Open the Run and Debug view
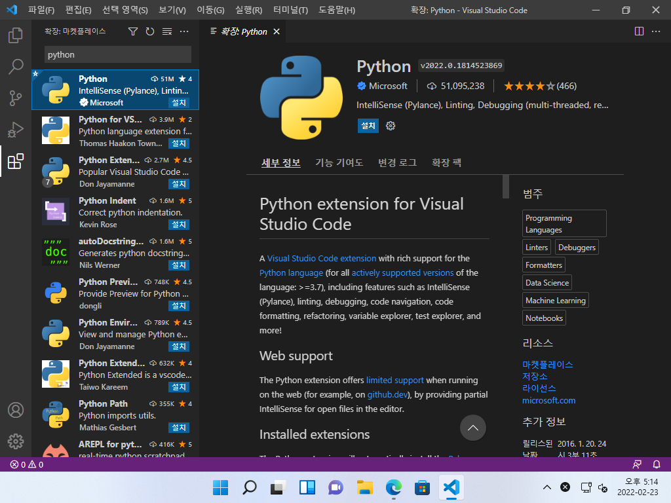Image resolution: width=671 pixels, height=503 pixels. pyautogui.click(x=16, y=130)
